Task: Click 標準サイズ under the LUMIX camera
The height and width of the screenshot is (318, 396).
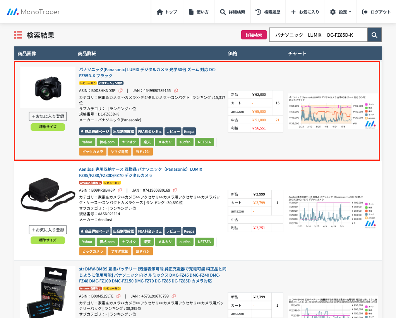Action: pos(48,127)
